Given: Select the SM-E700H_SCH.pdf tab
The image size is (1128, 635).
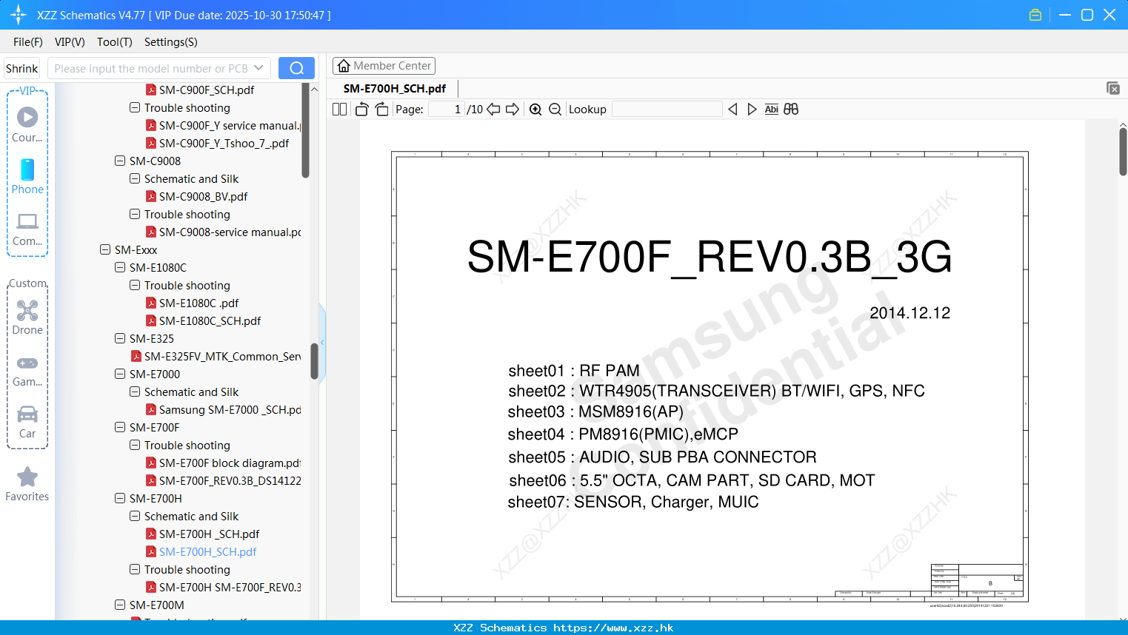Looking at the screenshot, I should point(395,88).
